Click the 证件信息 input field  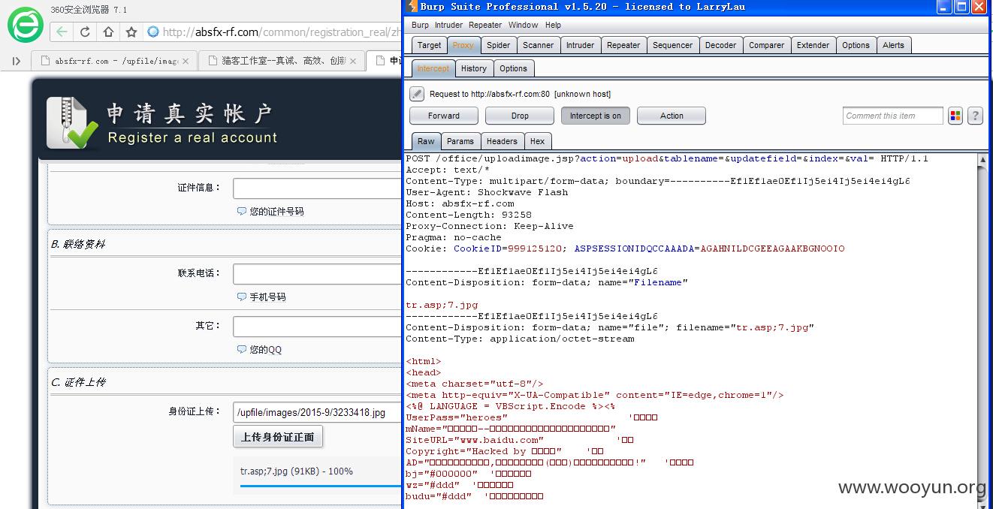[317, 188]
